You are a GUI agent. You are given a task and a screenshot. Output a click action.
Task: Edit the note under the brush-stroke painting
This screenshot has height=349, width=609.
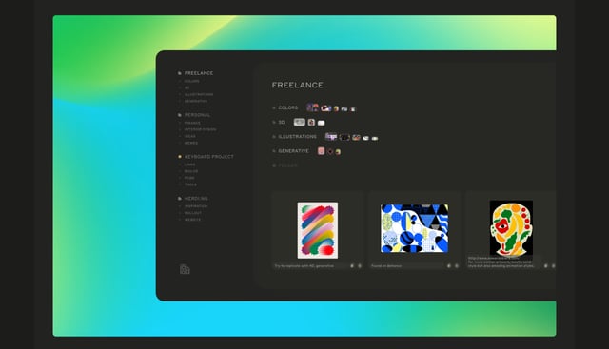coord(304,266)
